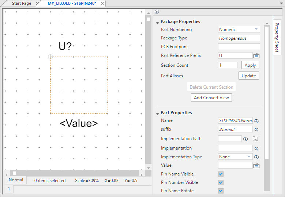Viewport: 285px width, 197px height.
Task: Click the play arrow icon atop the property panel
Action: pos(157,12)
